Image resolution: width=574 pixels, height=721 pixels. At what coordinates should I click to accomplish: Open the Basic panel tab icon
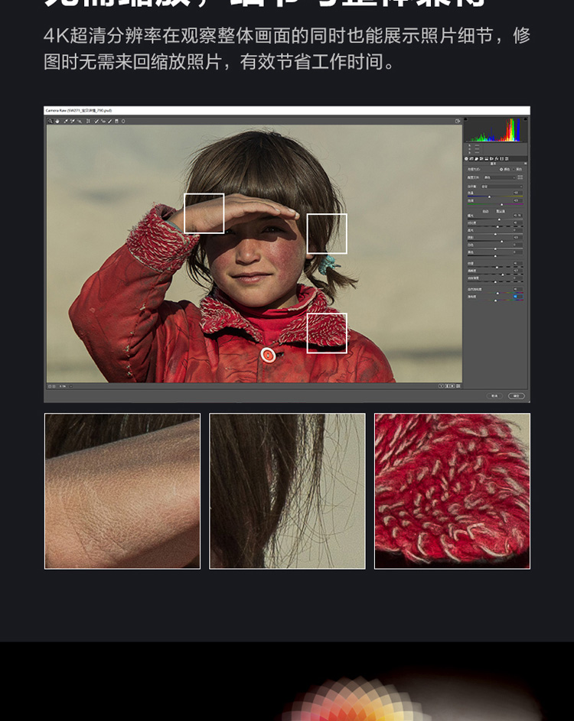point(467,158)
